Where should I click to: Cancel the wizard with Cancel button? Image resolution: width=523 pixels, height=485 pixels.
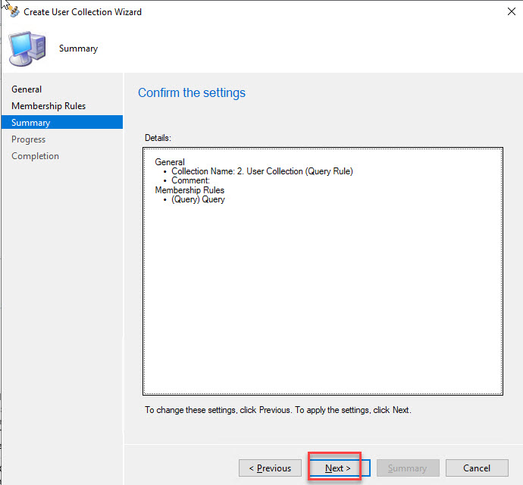coord(476,468)
